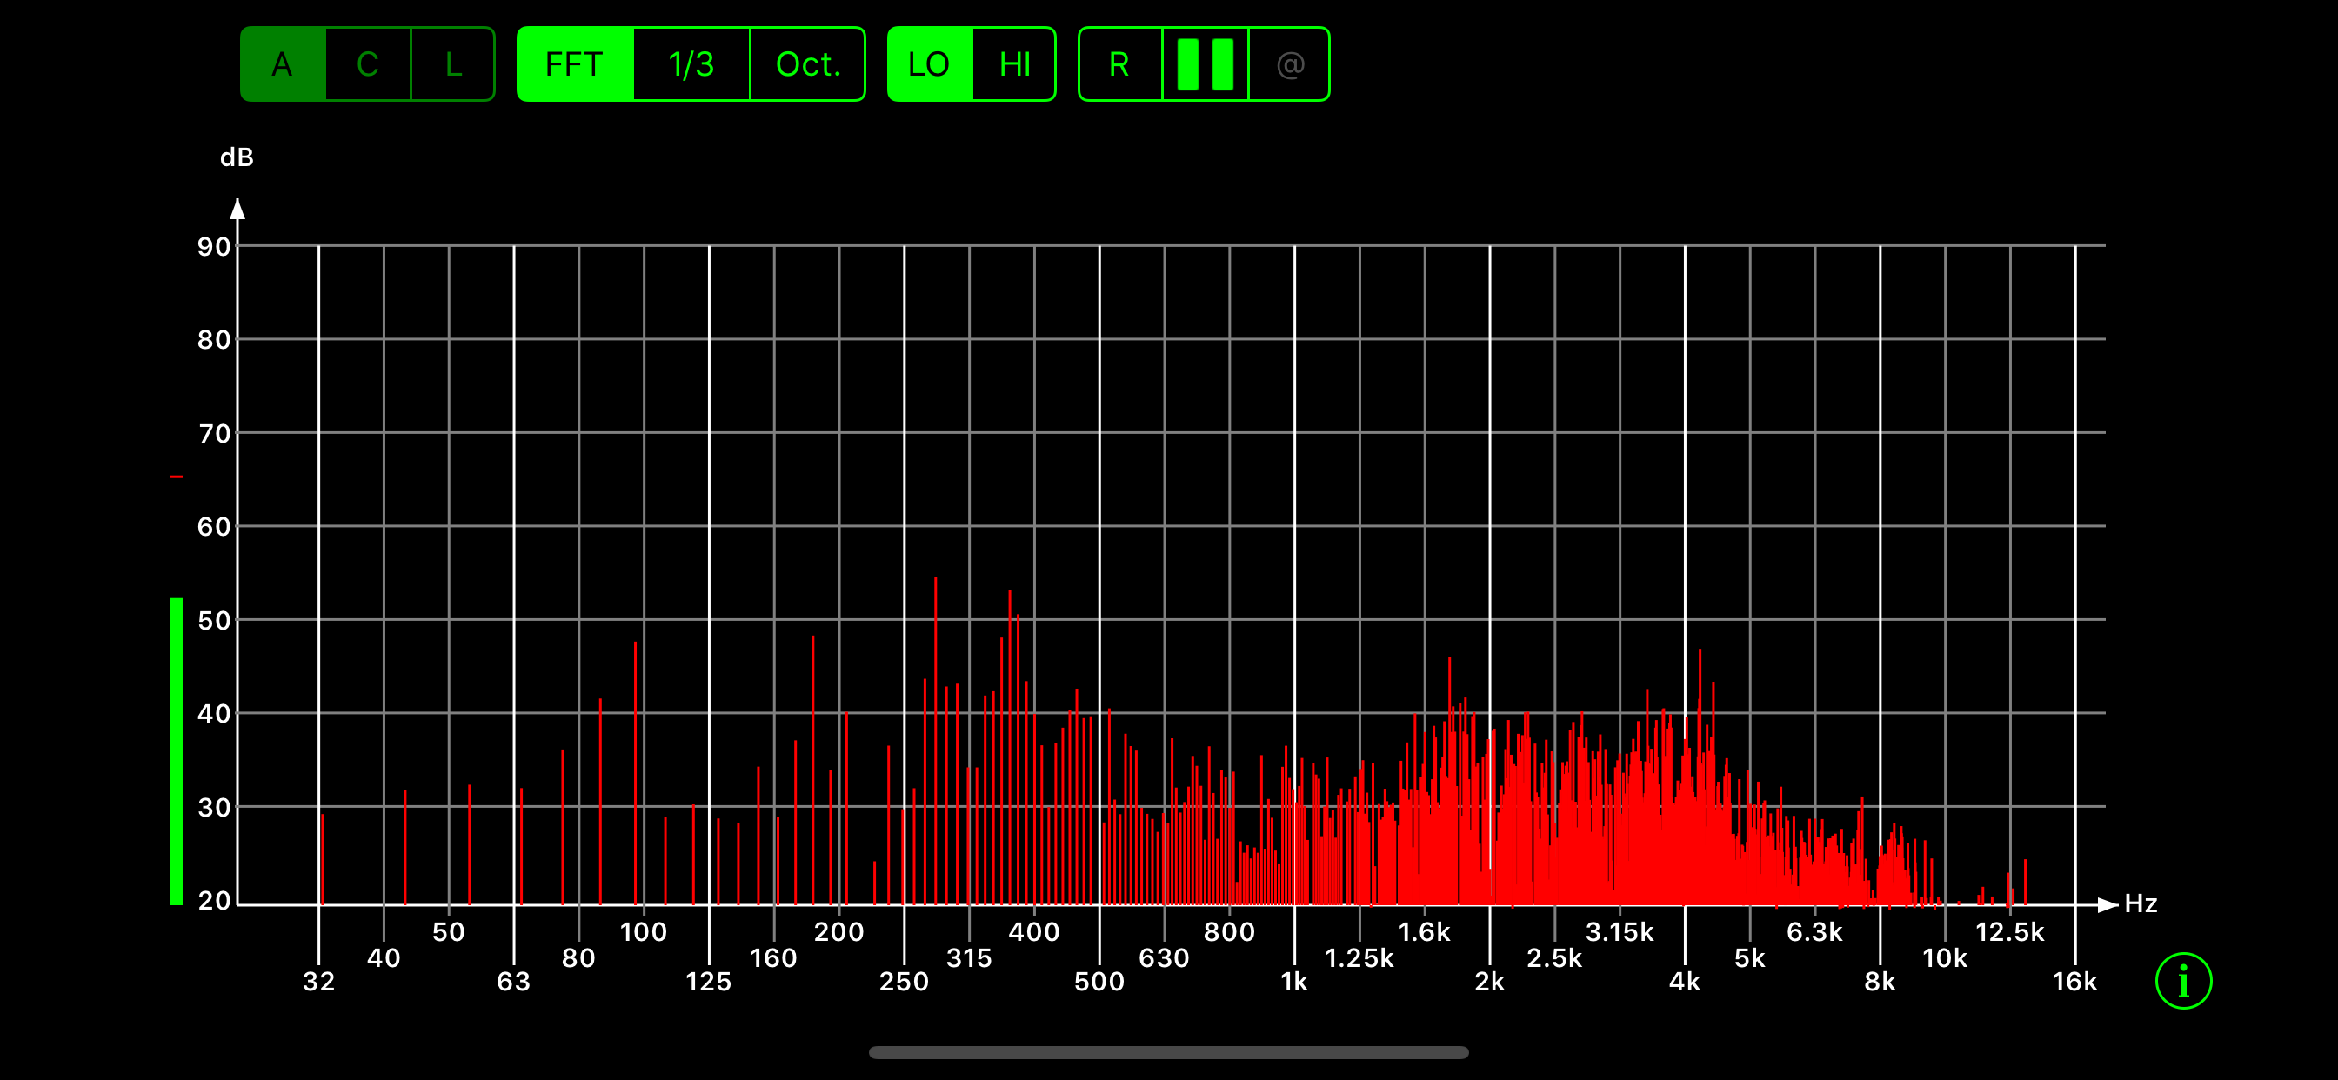
Task: Switch to Oct. band mode
Action: pyautogui.click(x=808, y=64)
